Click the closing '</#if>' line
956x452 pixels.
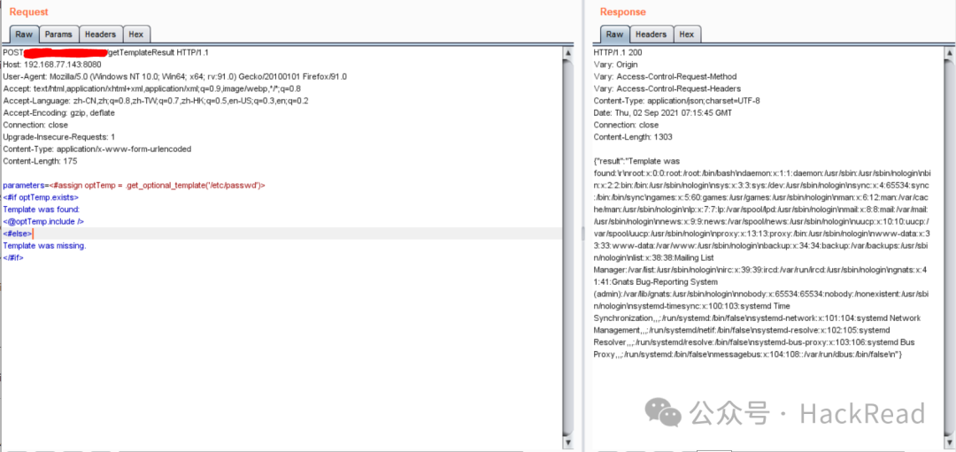click(13, 257)
